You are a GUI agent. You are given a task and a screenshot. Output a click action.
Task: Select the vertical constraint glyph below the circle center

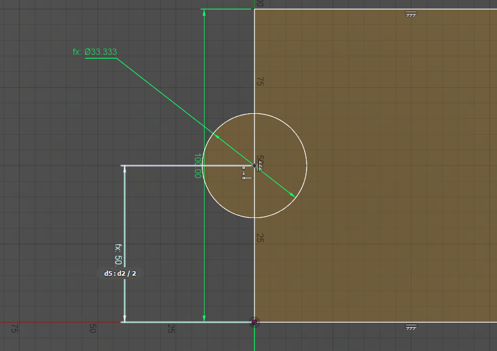tap(244, 174)
